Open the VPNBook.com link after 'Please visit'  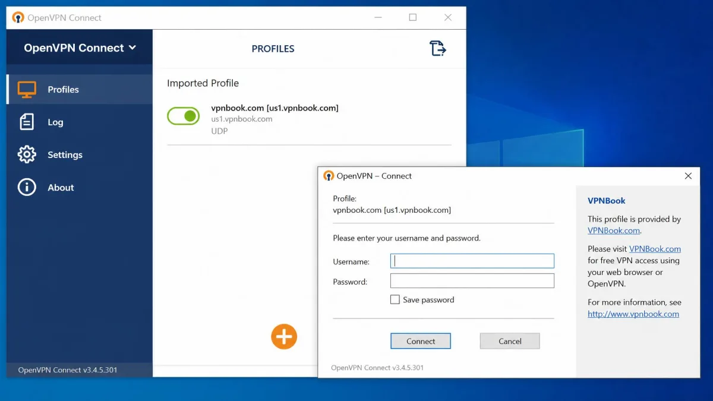pos(655,249)
